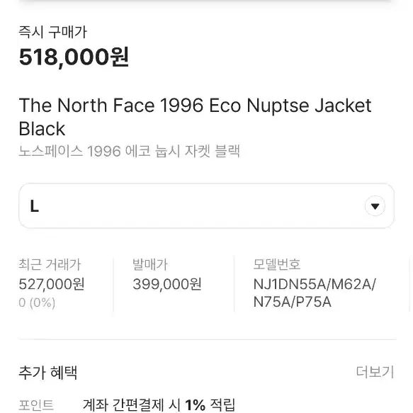Screen dimensions: 413x413
Task: Click the 모델번호 label
Action: click(277, 264)
